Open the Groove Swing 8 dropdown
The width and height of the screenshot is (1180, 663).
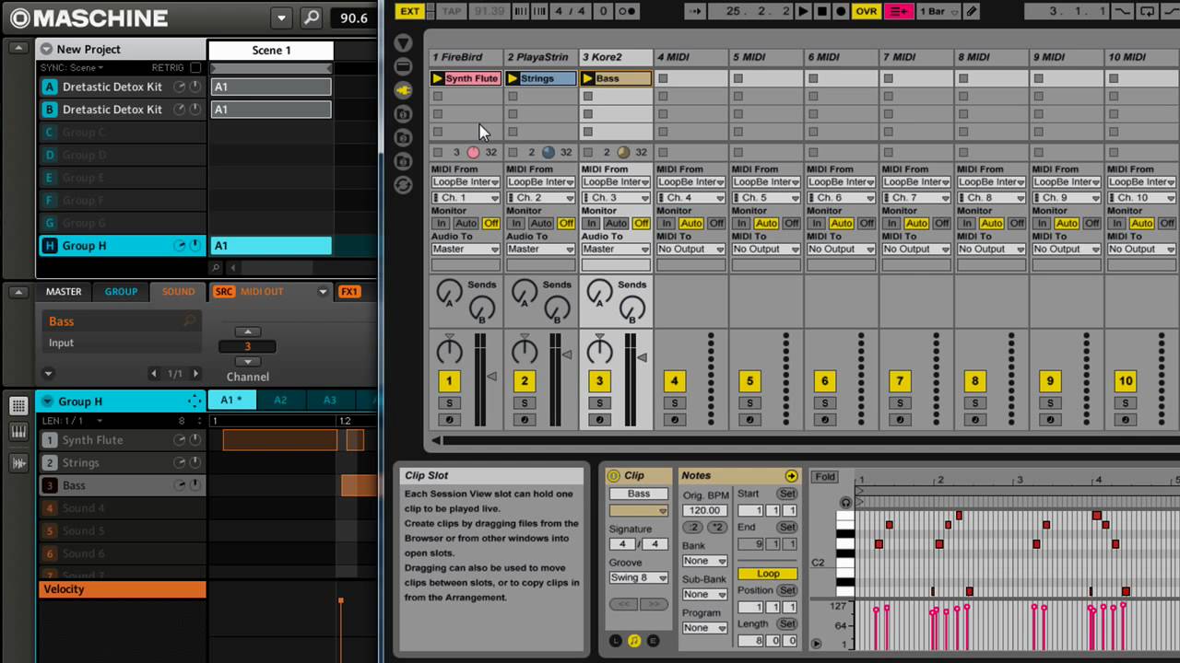tap(638, 578)
